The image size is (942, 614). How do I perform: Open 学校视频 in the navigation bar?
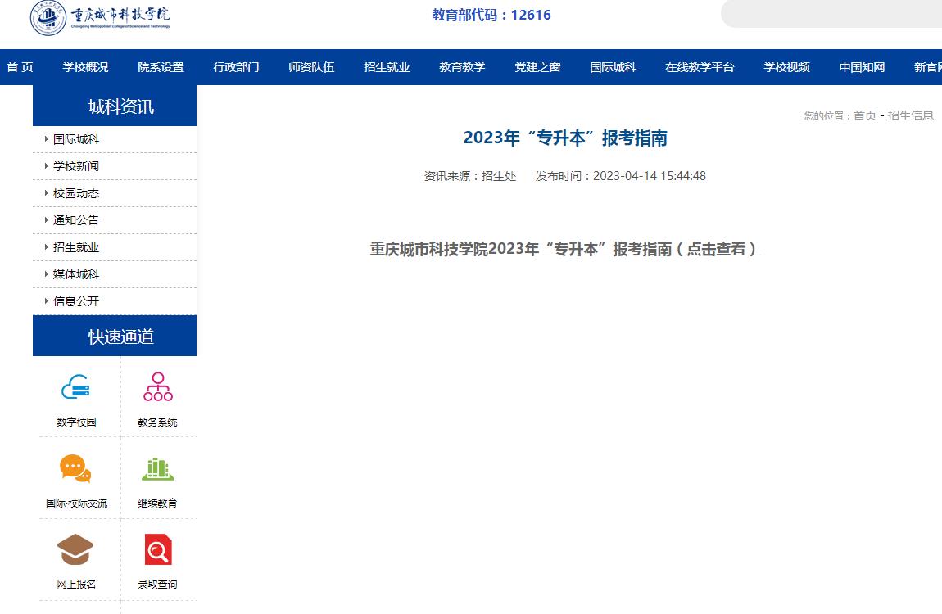coord(787,67)
